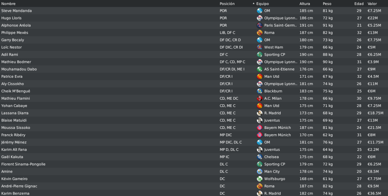Viewport: 388px width, 196px height.
Task: Click the Chelsea badge in Gaël Kakuta's row
Action: (259, 157)
